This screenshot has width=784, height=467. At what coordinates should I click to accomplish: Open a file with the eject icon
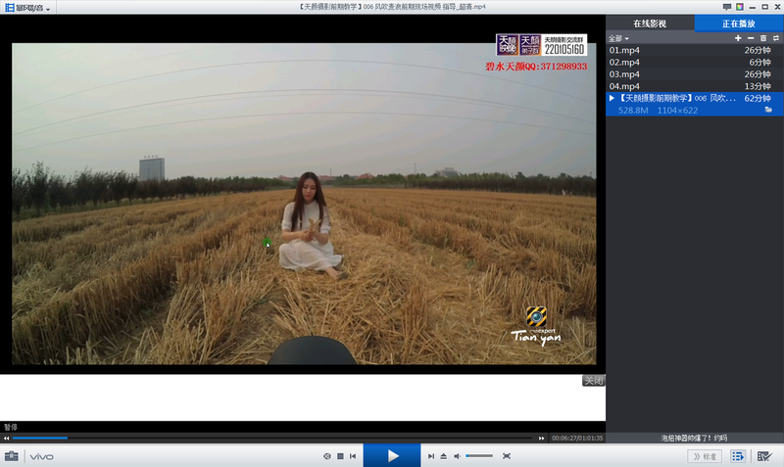pos(444,456)
